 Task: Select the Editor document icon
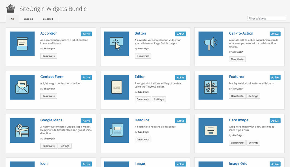[116, 87]
